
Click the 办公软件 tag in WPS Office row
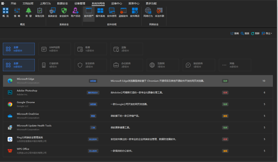click(x=93, y=151)
